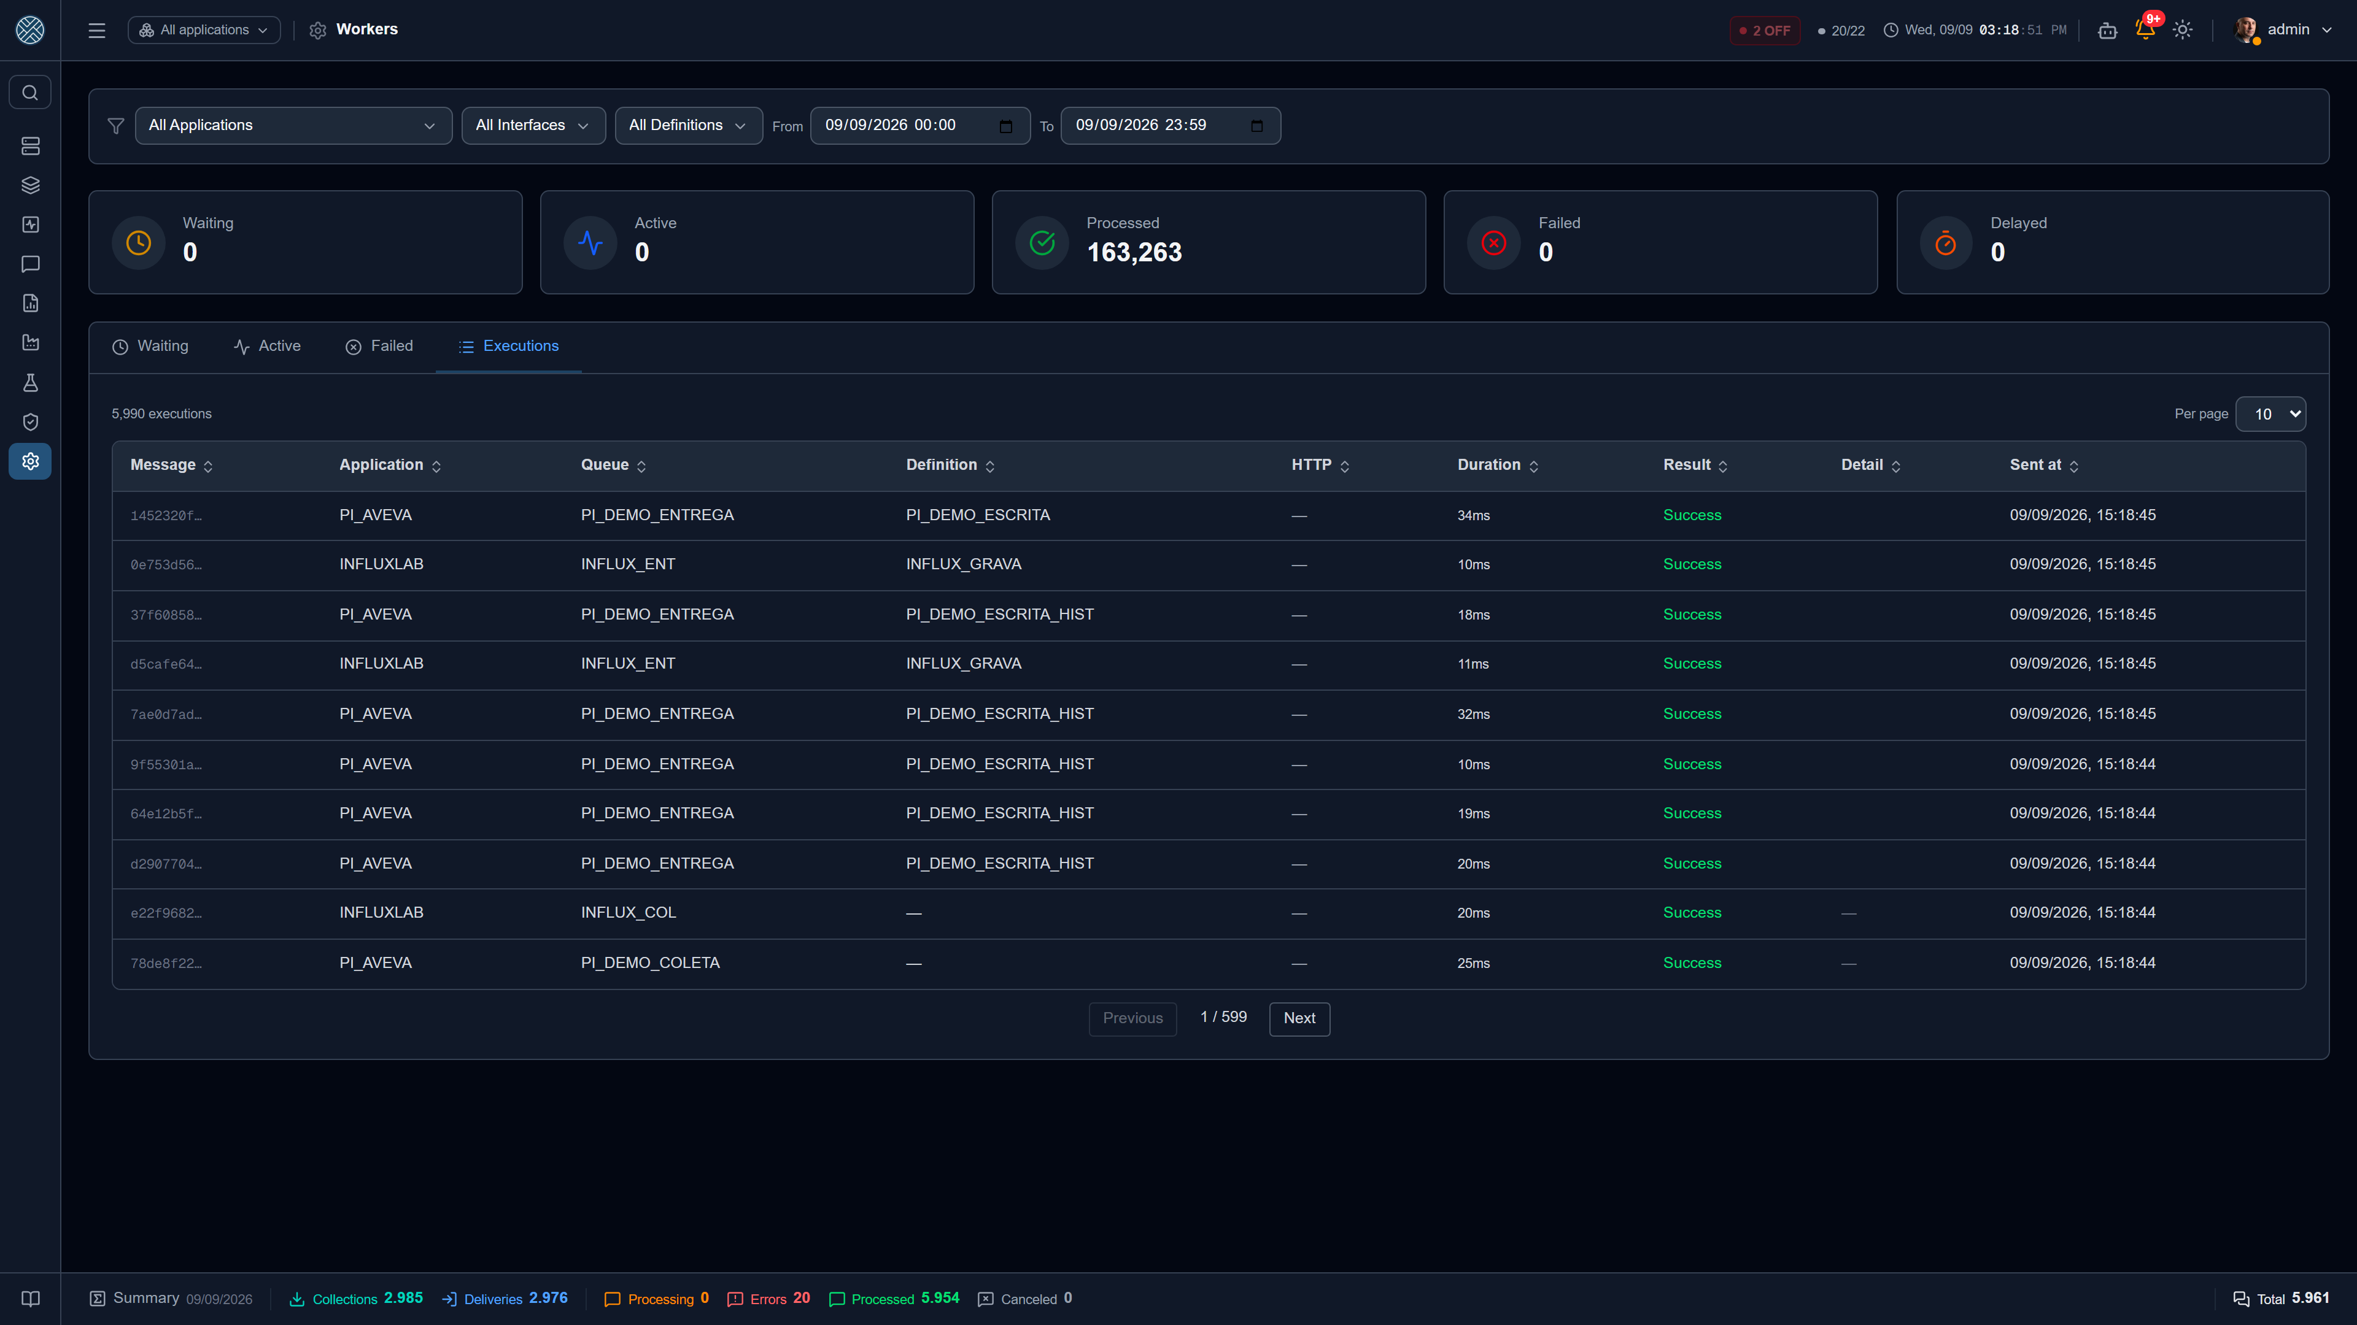
Task: Open the lab flask sidebar icon
Action: click(30, 382)
